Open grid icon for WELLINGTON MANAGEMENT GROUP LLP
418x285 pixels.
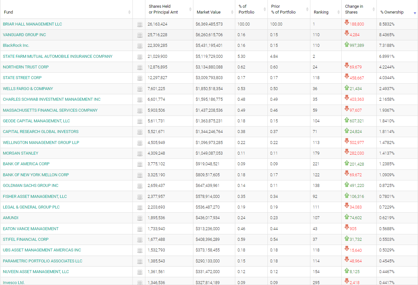click(x=140, y=143)
